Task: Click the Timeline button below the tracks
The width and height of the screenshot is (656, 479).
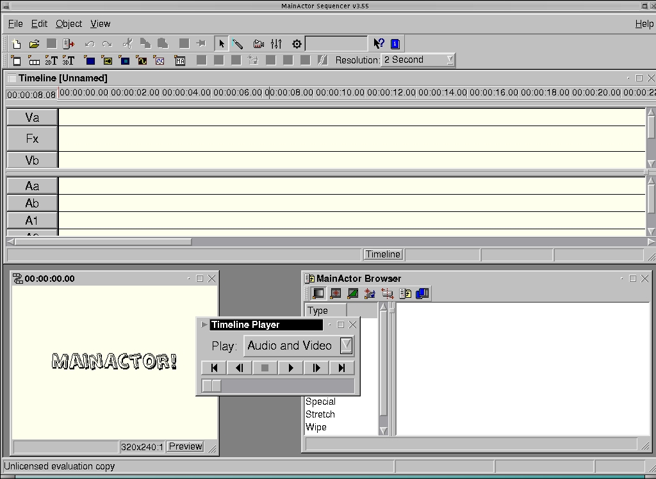Action: point(382,254)
